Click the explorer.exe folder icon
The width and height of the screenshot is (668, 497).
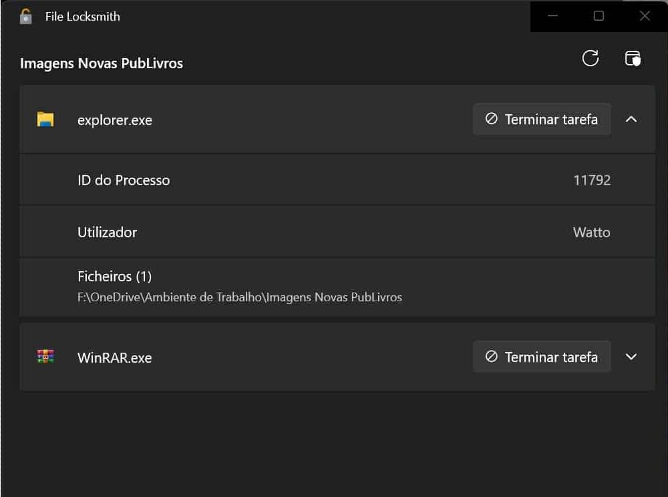[45, 120]
